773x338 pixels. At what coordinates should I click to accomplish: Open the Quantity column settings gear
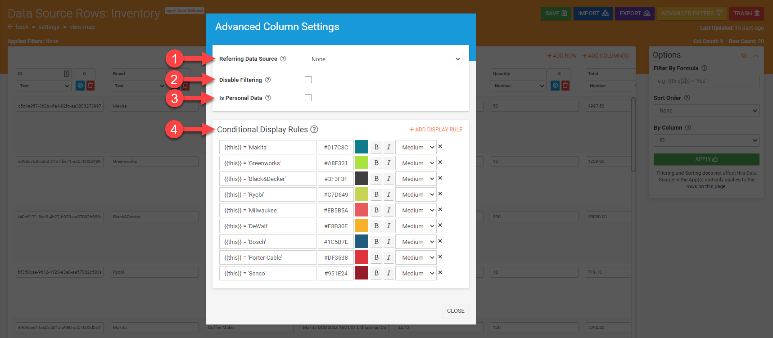pyautogui.click(x=555, y=86)
